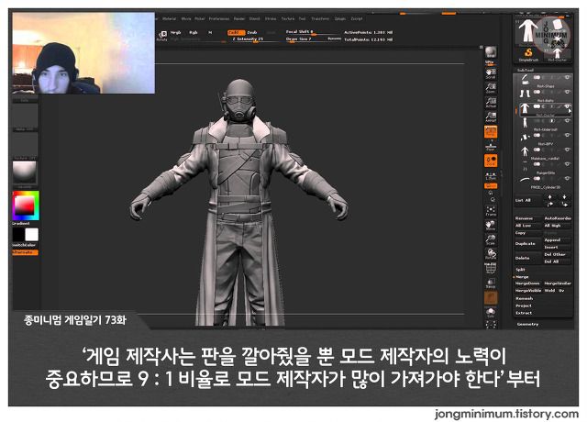This screenshot has width=587, height=422.
Task: Open the Transform menu
Action: click(320, 18)
